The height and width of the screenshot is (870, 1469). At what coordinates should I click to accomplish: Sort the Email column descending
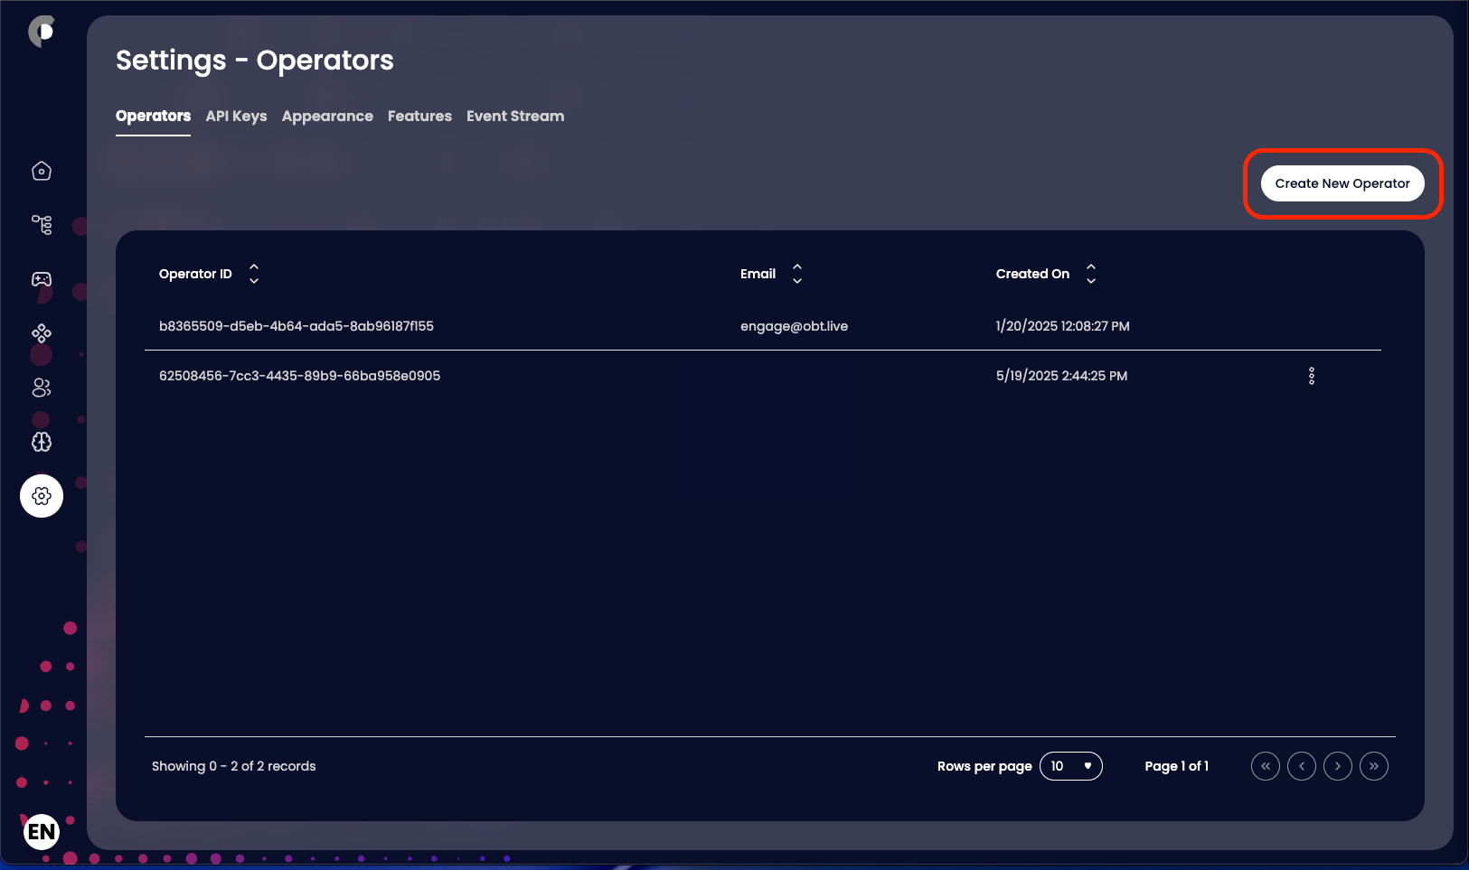click(x=798, y=280)
